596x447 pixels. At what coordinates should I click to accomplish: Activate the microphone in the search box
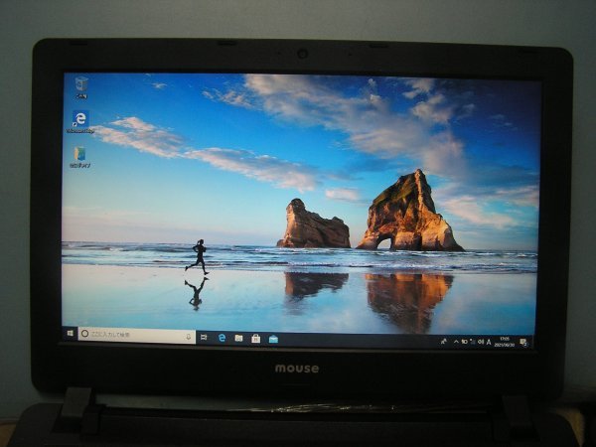click(x=188, y=336)
